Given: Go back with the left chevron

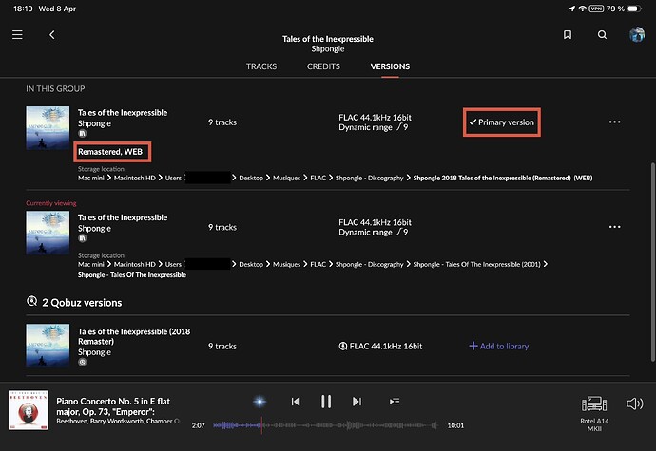Looking at the screenshot, I should pyautogui.click(x=52, y=35).
